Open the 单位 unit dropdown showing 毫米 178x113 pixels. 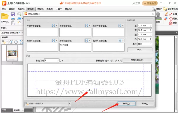coord(145,44)
